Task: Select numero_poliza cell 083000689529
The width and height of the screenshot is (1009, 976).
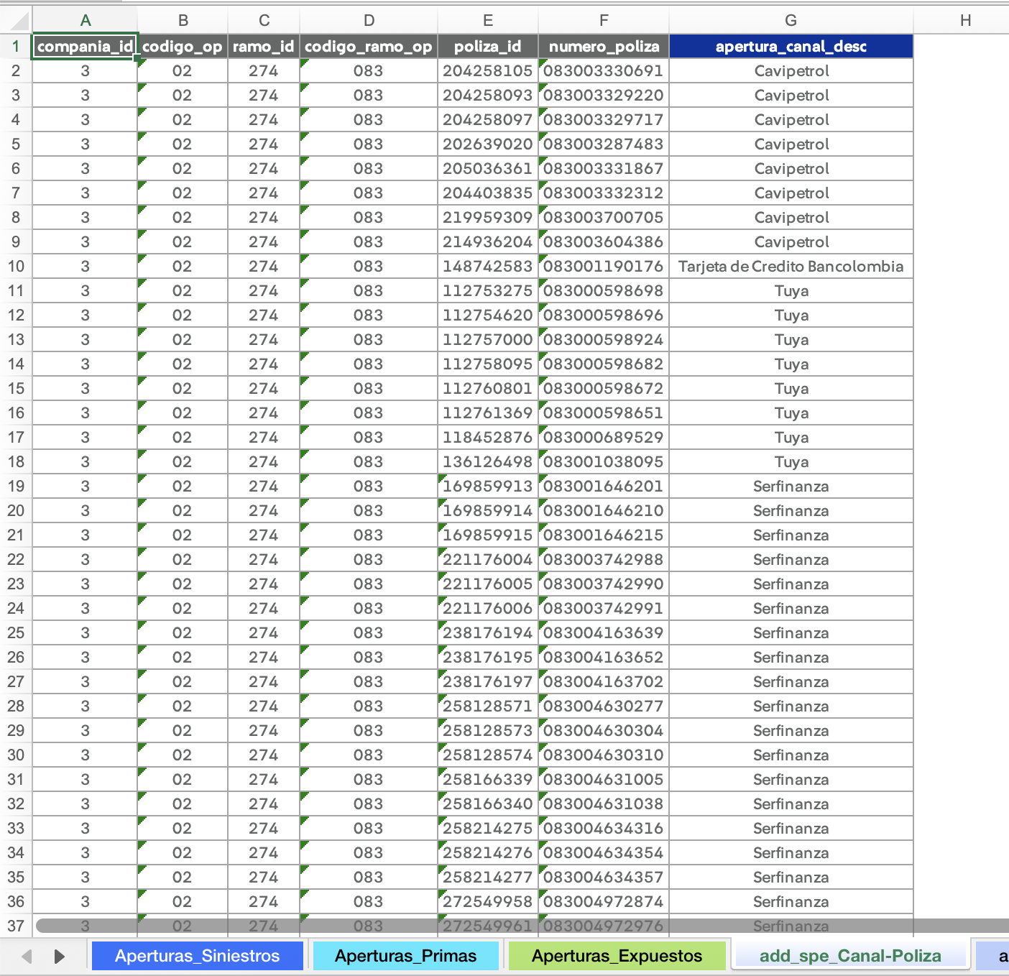Action: click(x=604, y=438)
